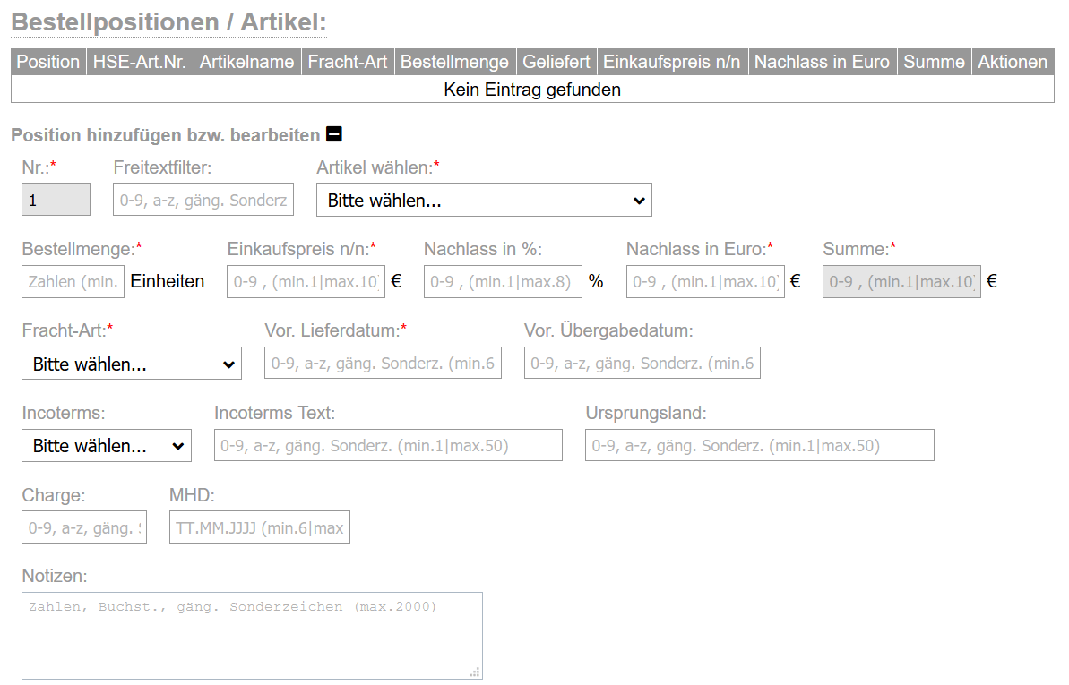Image resolution: width=1069 pixels, height=685 pixels.
Task: Click the 'Bestellmenge' table column header
Action: [x=454, y=62]
